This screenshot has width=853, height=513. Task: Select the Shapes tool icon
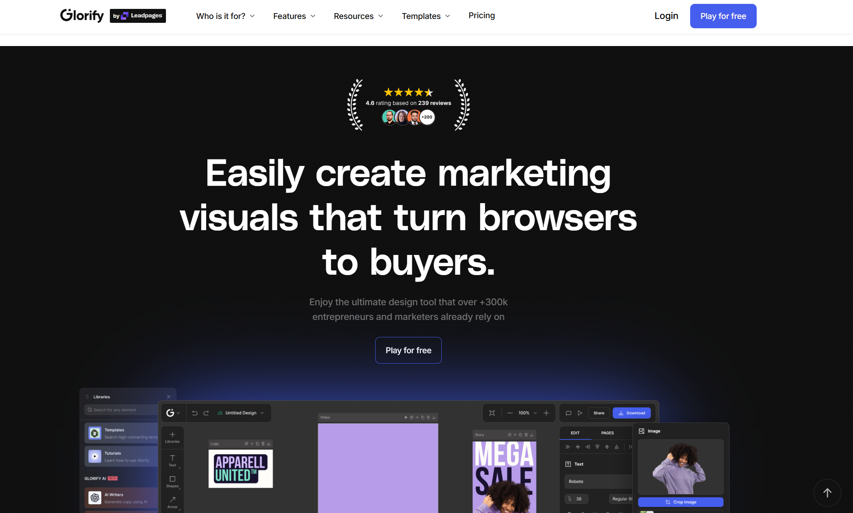172,479
